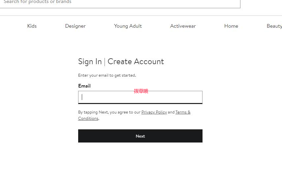Click the red Chinese watermark text
282x182 pixels.
tap(141, 91)
